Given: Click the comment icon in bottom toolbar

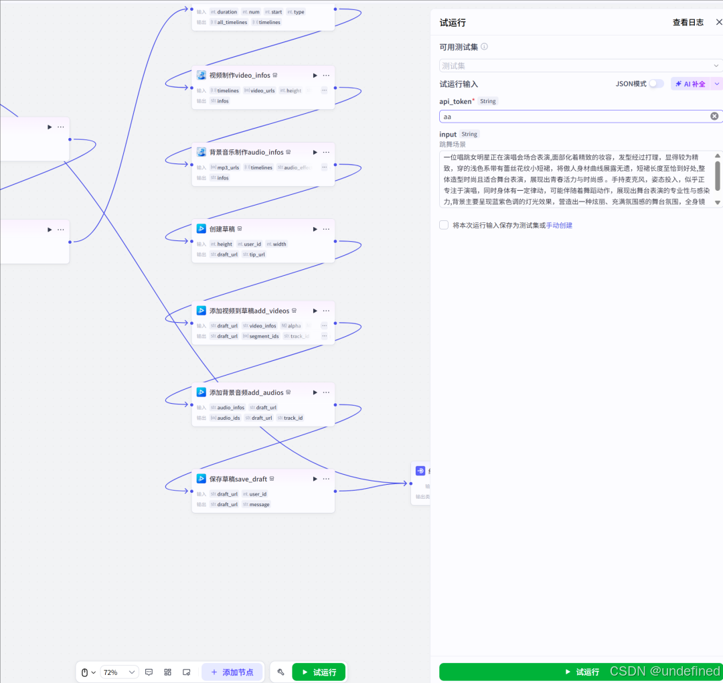Looking at the screenshot, I should 149,672.
